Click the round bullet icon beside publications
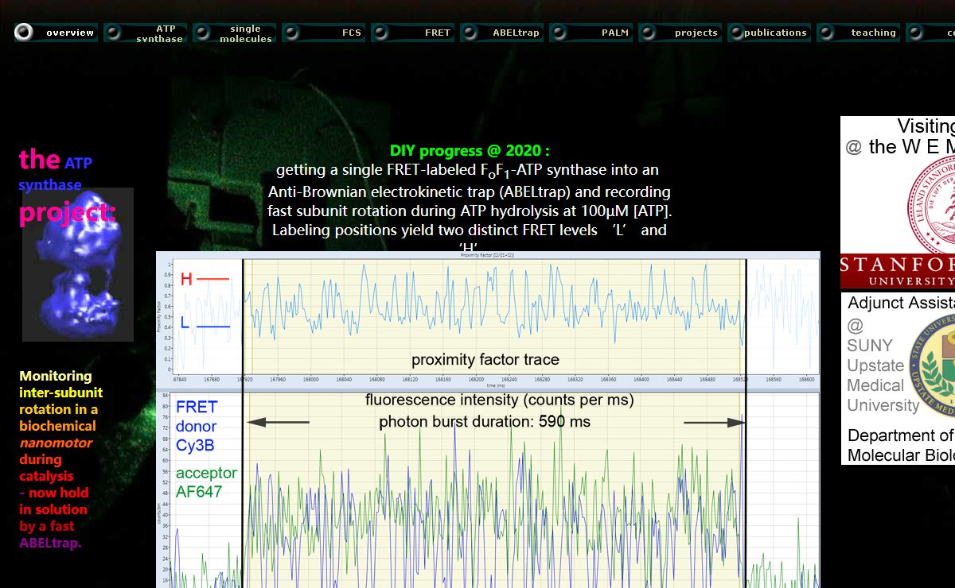 click(738, 33)
